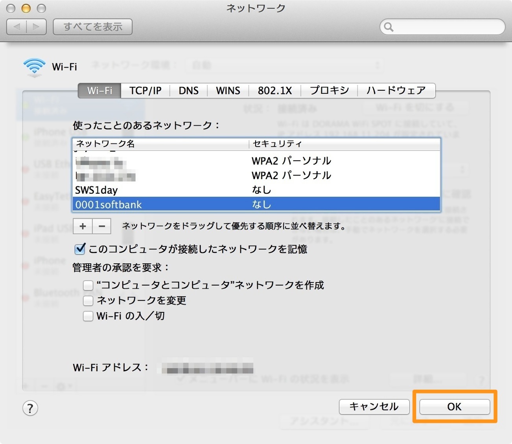Open the 802.1X tab

click(275, 91)
